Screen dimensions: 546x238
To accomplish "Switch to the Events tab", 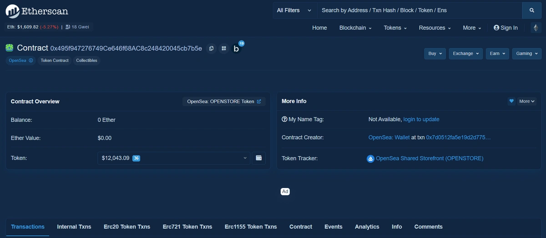I will pos(334,227).
